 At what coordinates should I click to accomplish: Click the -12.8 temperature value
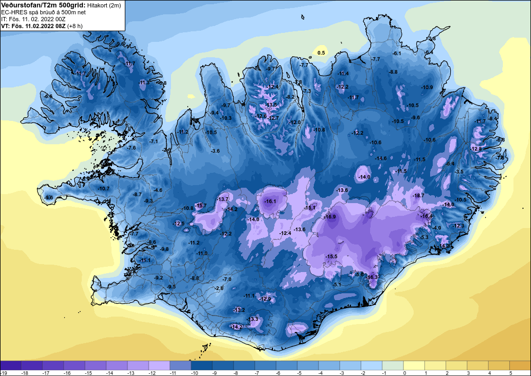pos(476,149)
